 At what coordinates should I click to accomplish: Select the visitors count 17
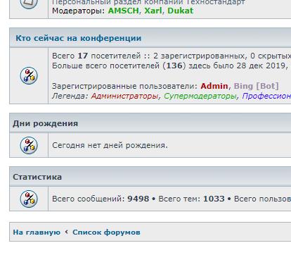pyautogui.click(x=83, y=56)
